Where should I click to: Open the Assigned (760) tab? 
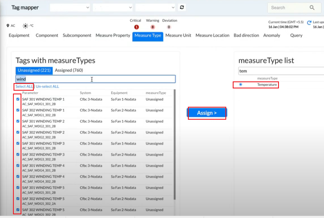(x=69, y=70)
